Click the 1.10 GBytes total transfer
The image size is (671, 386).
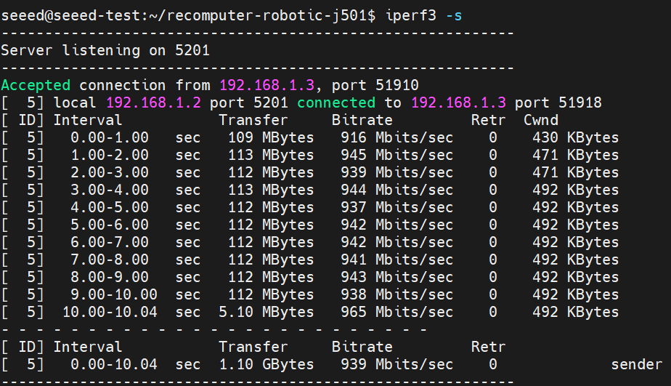267,364
